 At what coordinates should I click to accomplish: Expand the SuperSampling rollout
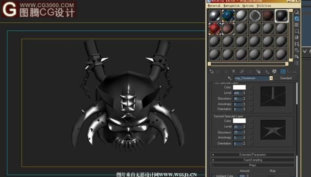click(x=253, y=160)
